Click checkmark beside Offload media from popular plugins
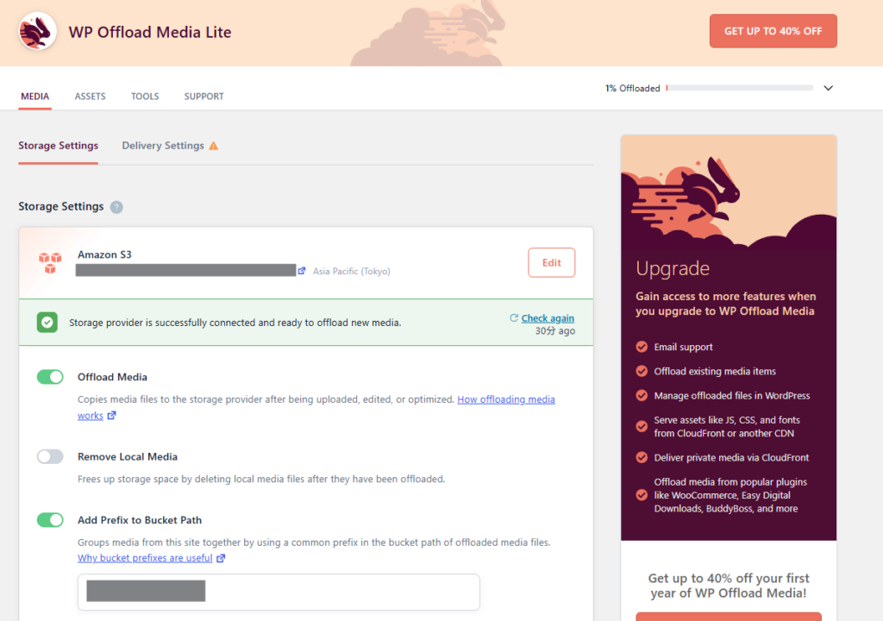 coord(642,495)
